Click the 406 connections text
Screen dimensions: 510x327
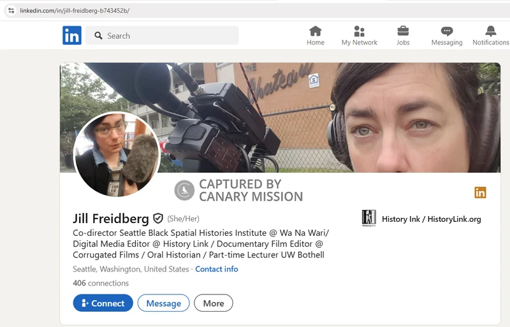pos(101,283)
